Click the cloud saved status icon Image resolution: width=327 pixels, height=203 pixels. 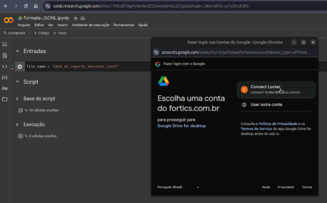[82, 18]
